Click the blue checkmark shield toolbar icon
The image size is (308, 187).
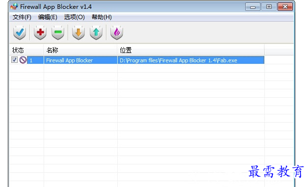[x=20, y=33]
